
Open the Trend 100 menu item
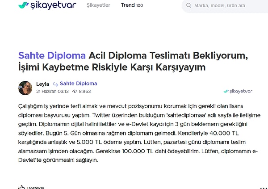[x=132, y=5]
